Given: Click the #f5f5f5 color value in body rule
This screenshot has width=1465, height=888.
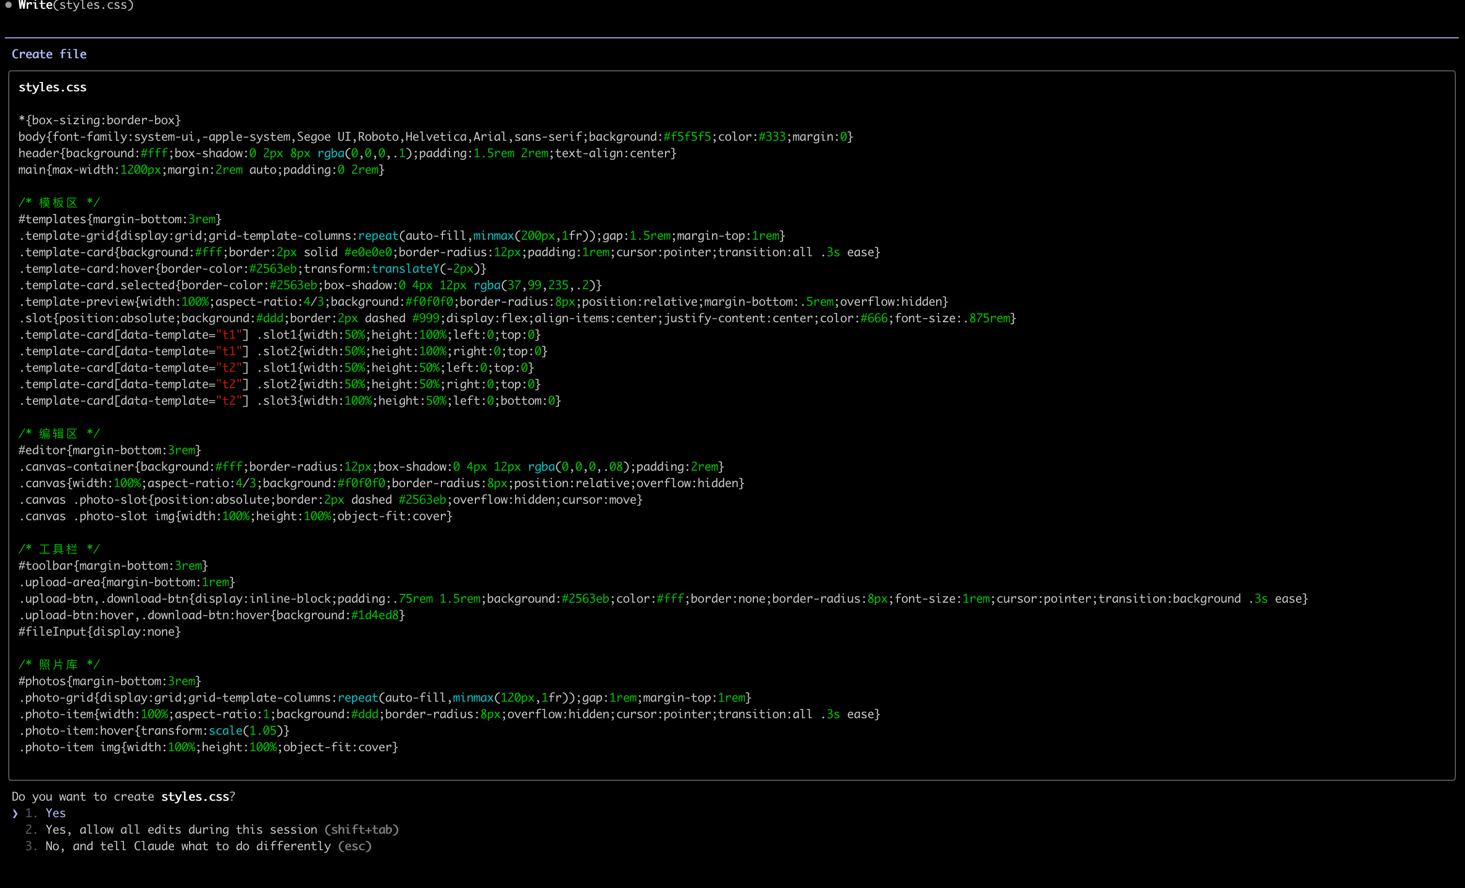Looking at the screenshot, I should [687, 137].
